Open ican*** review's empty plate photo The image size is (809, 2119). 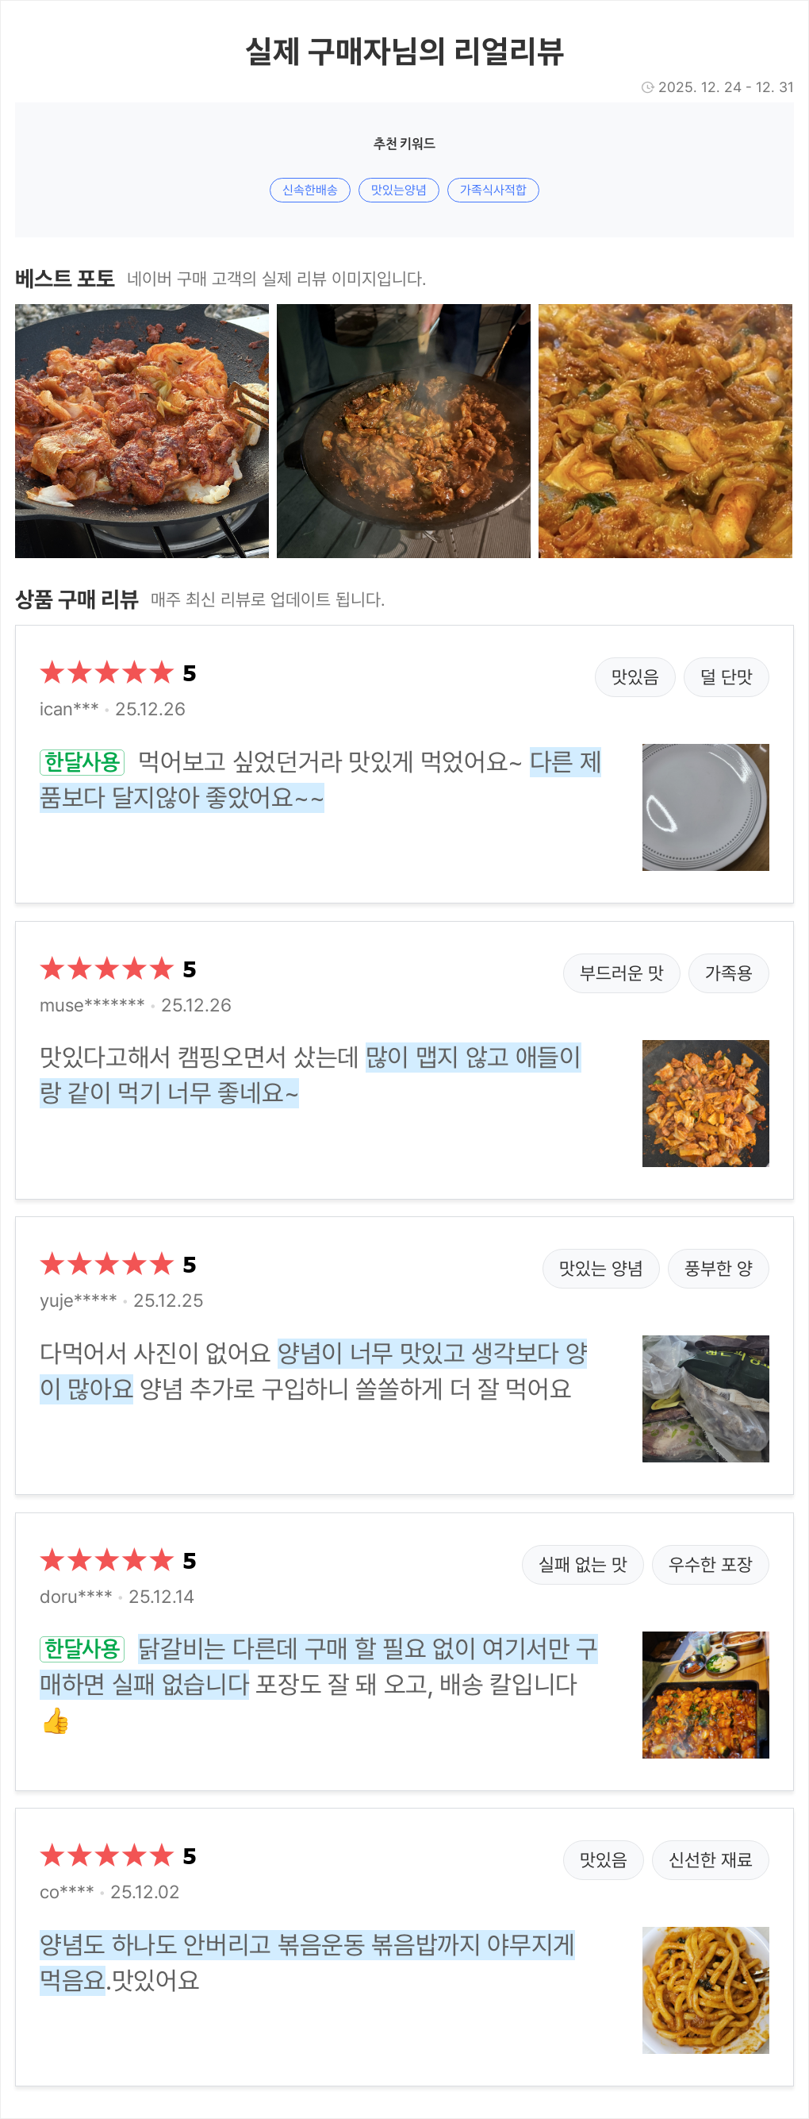point(705,807)
